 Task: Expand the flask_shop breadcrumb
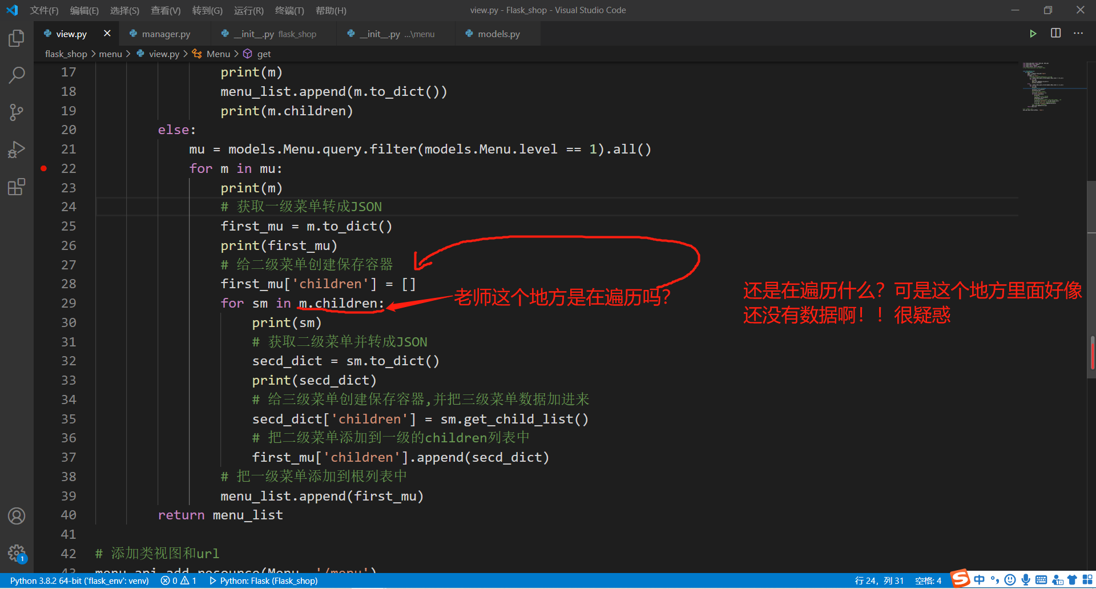click(x=66, y=54)
